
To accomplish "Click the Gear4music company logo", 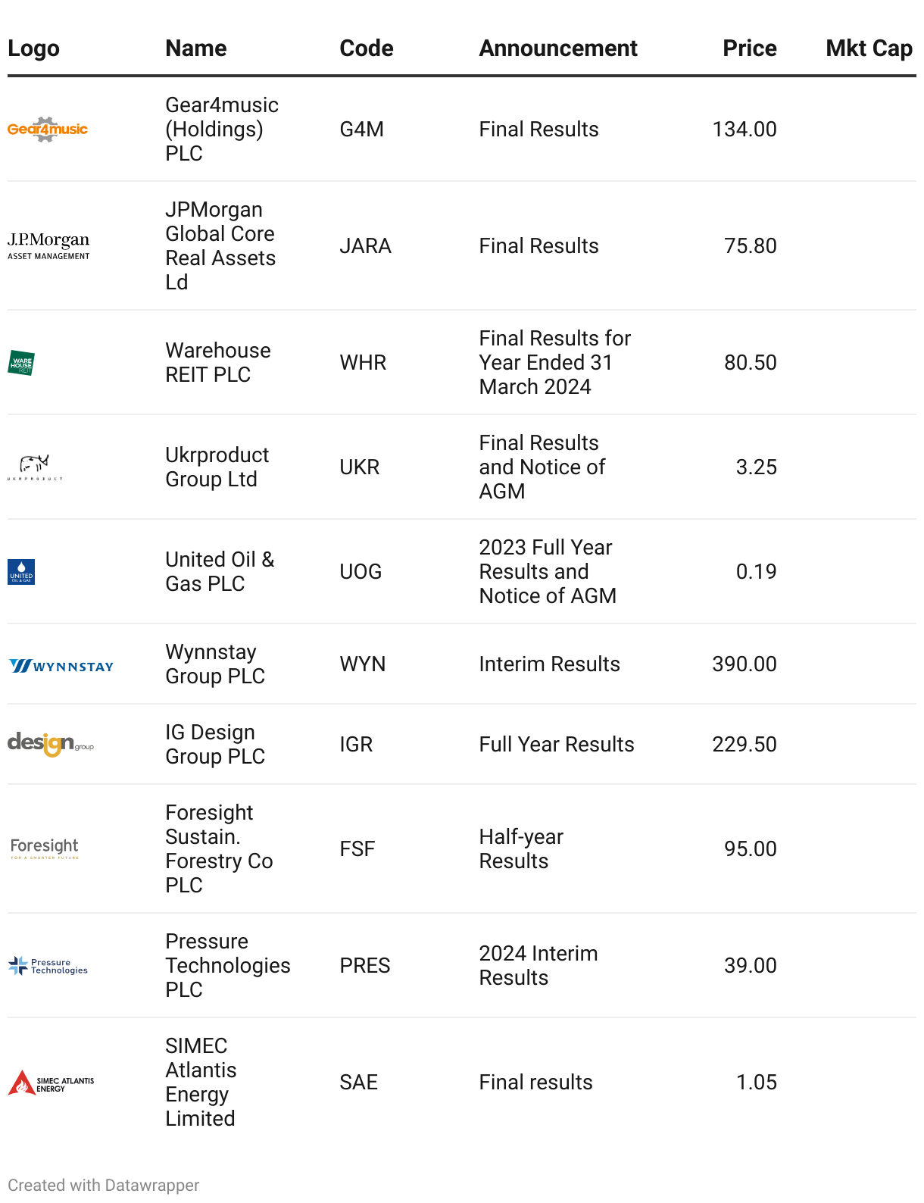I will tap(48, 130).
